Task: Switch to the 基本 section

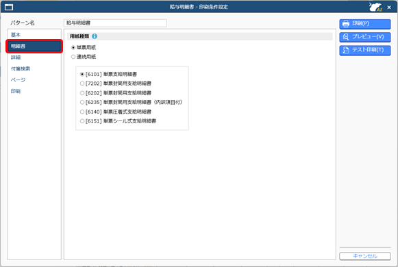Action: 34,35
